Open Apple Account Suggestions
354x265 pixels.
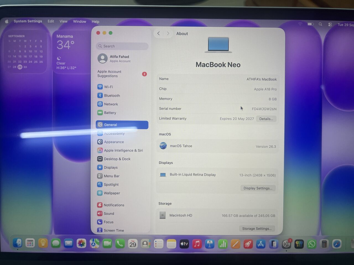tap(122, 74)
